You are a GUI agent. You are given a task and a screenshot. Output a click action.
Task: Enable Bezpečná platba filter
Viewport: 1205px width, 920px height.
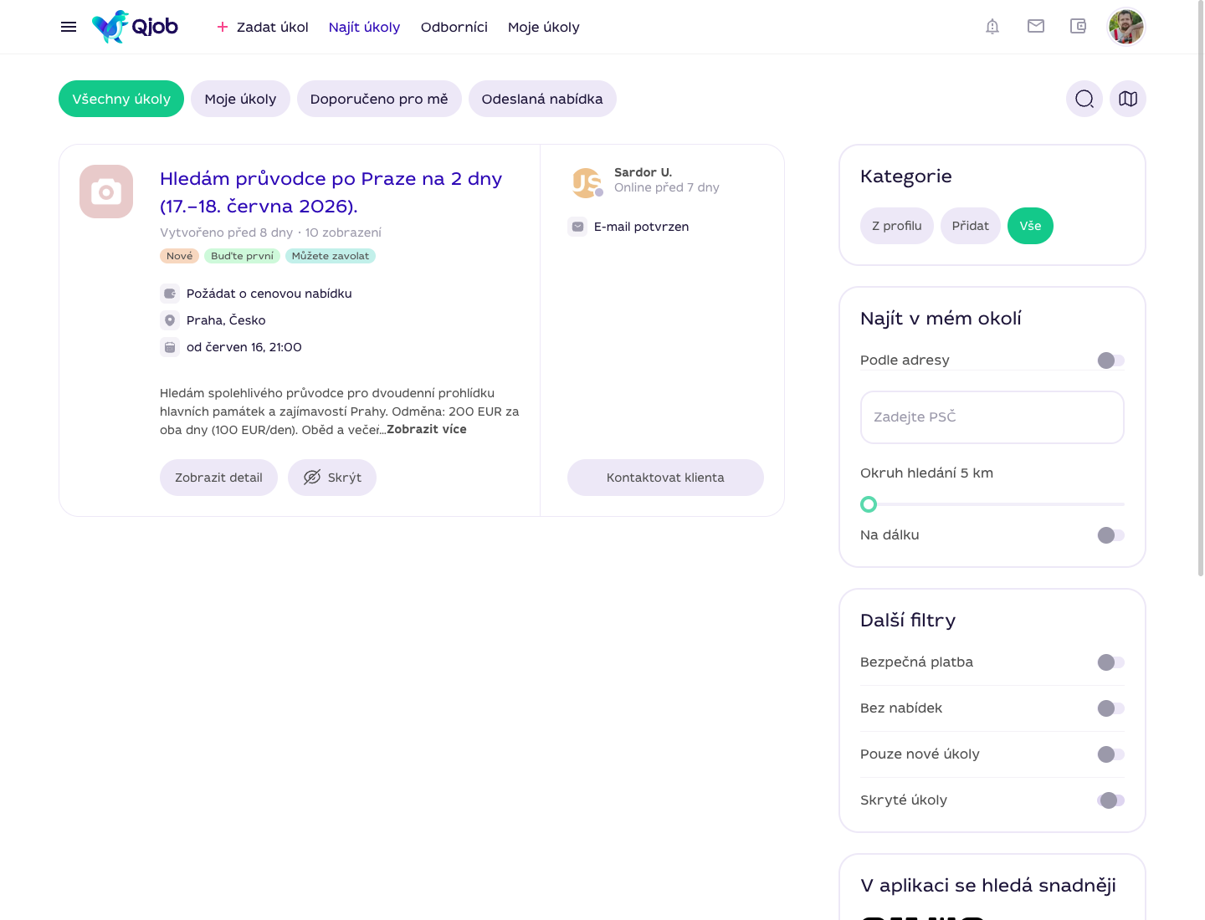click(1111, 662)
